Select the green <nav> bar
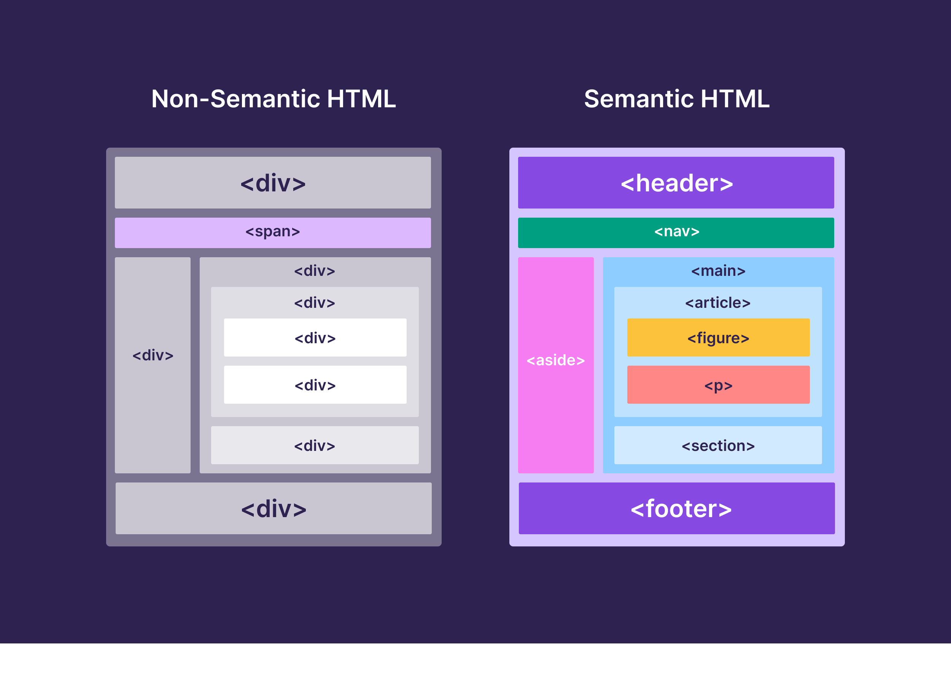Viewport: 951px width, 691px height. (676, 233)
